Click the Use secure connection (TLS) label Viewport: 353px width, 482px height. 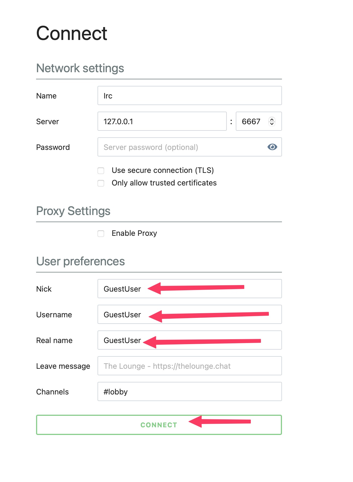[x=163, y=170]
